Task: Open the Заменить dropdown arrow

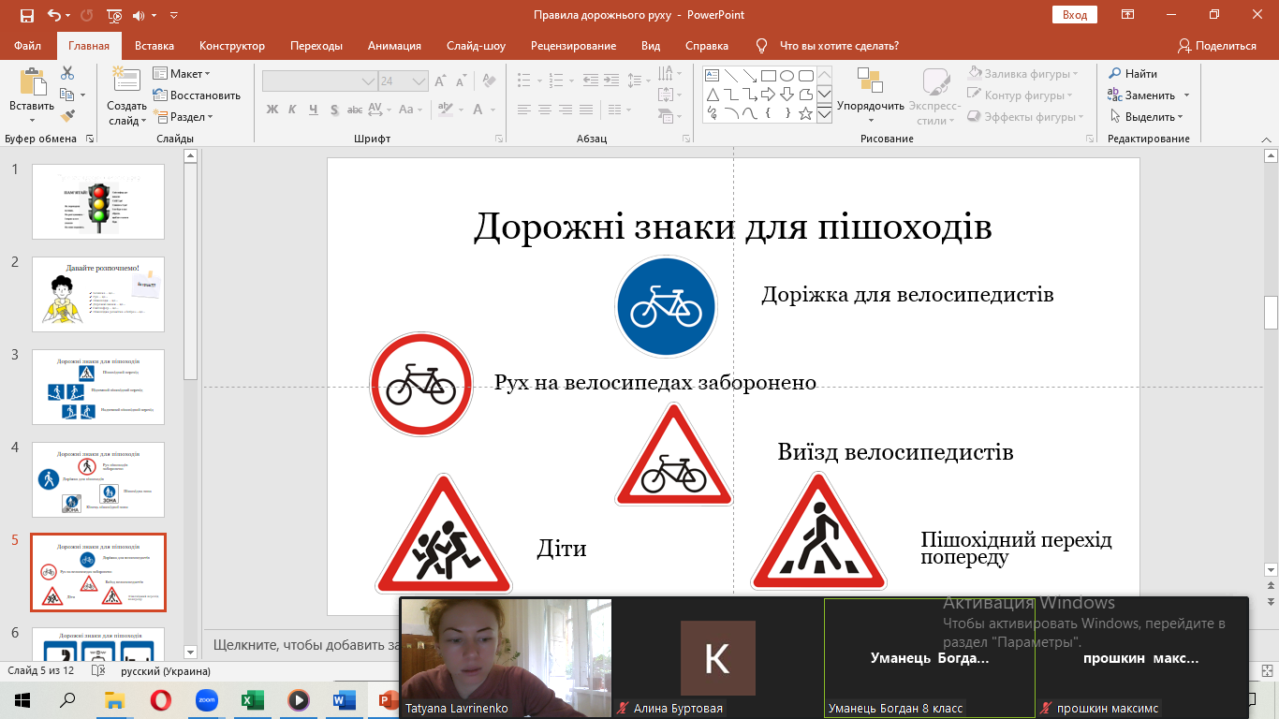Action: (x=1186, y=95)
